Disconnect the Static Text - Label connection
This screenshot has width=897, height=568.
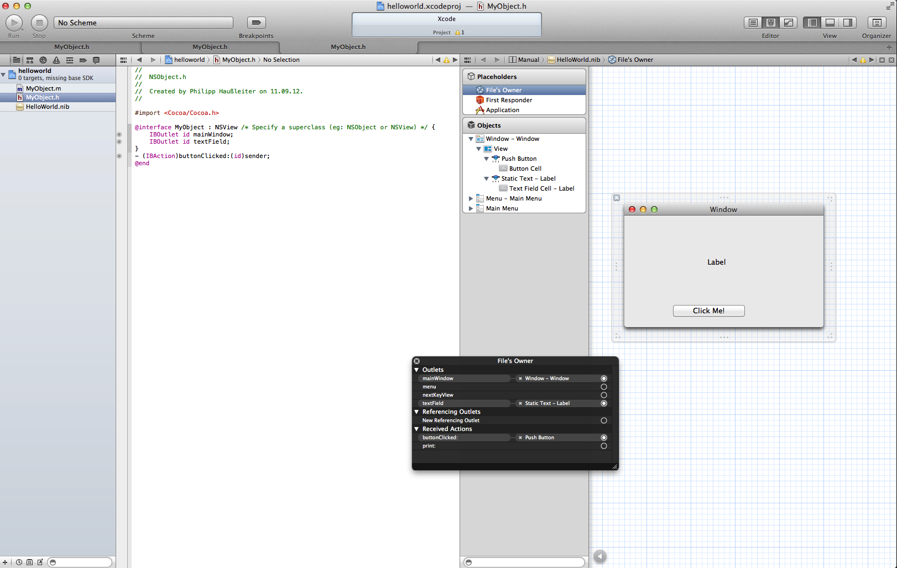(x=520, y=403)
